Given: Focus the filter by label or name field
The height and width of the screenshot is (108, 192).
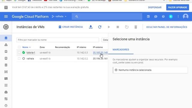Looking at the screenshot, I should coord(58,40).
